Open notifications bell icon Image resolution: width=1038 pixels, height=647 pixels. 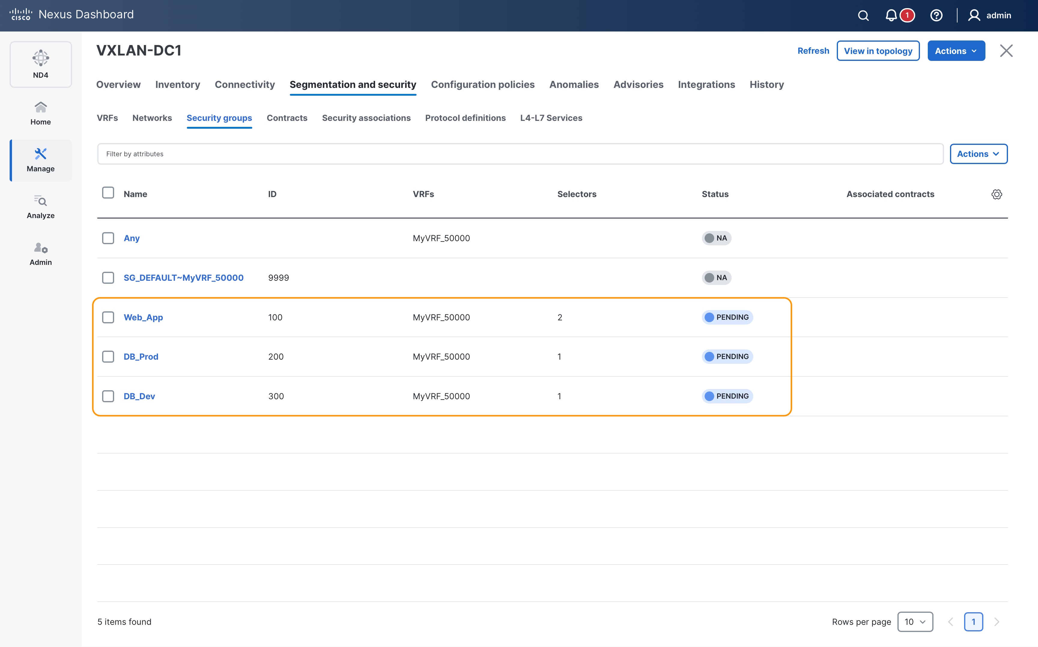[x=891, y=15]
